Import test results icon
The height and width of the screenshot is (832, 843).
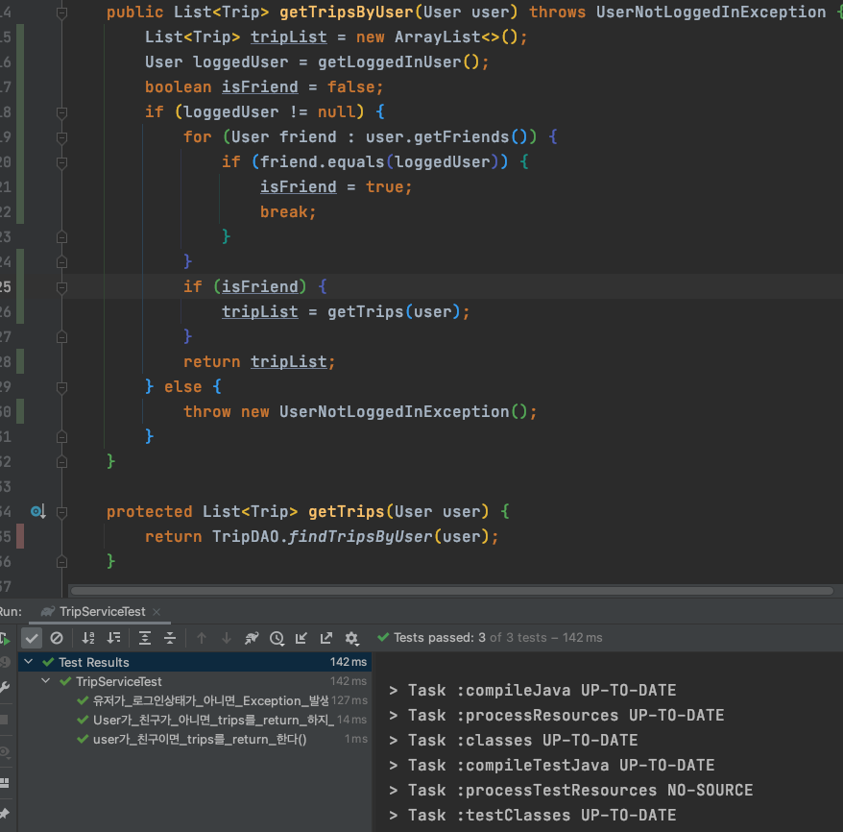301,638
